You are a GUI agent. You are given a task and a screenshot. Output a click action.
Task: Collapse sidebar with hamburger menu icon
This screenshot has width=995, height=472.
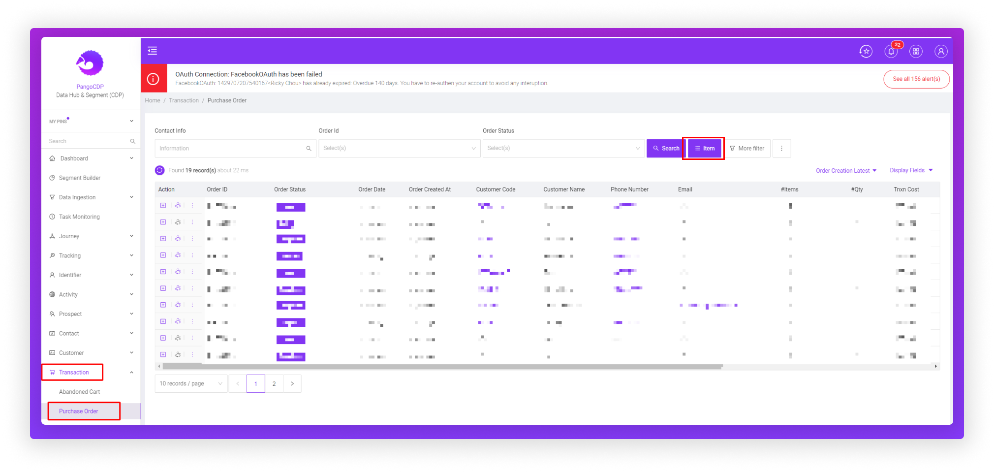153,51
